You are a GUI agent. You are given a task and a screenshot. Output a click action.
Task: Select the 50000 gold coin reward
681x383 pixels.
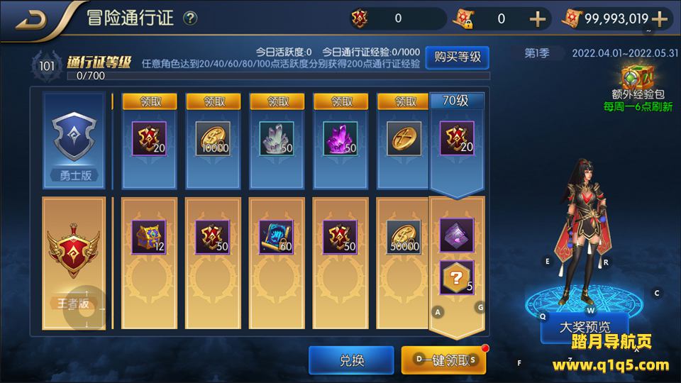[x=404, y=237]
